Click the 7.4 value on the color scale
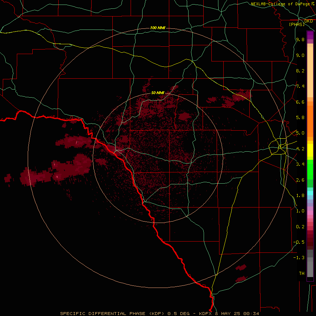 [300, 86]
